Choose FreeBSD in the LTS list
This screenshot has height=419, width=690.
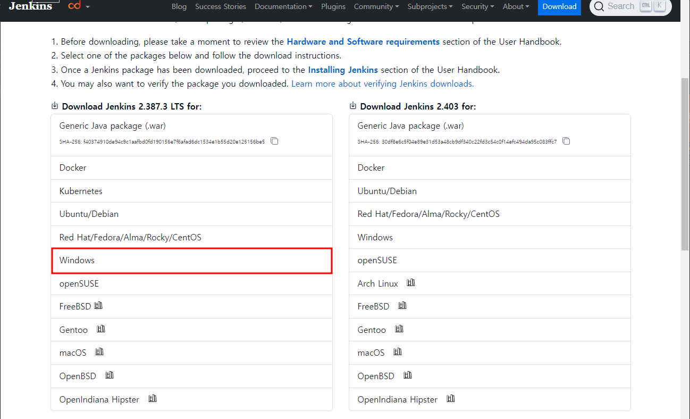pos(191,306)
